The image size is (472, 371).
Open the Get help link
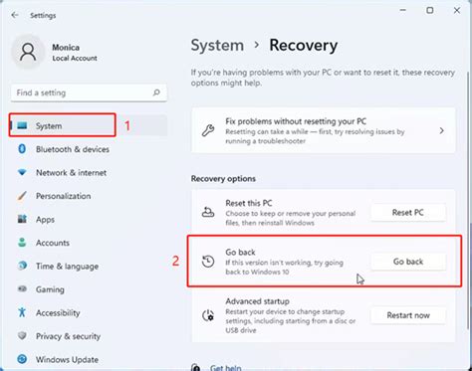tap(226, 367)
